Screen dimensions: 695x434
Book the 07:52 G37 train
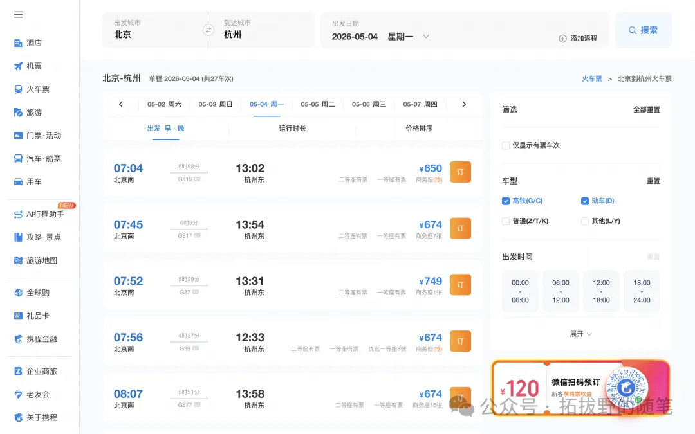coord(460,285)
